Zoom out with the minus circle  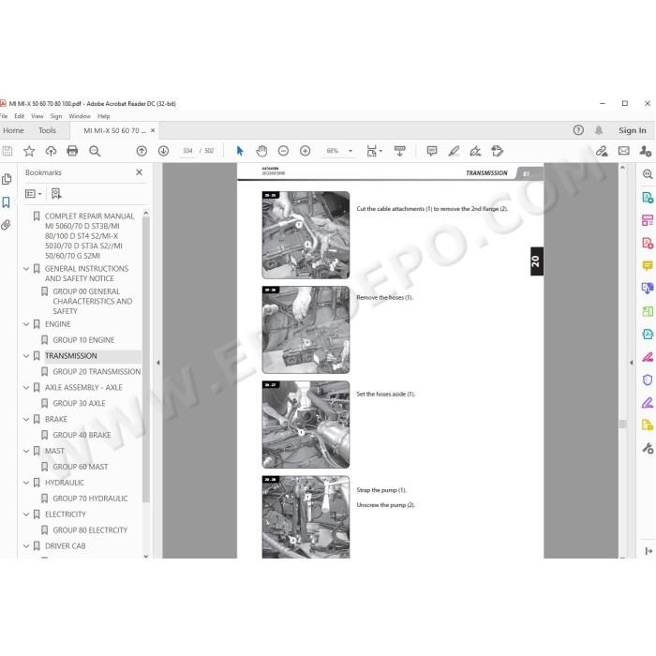[x=283, y=151]
